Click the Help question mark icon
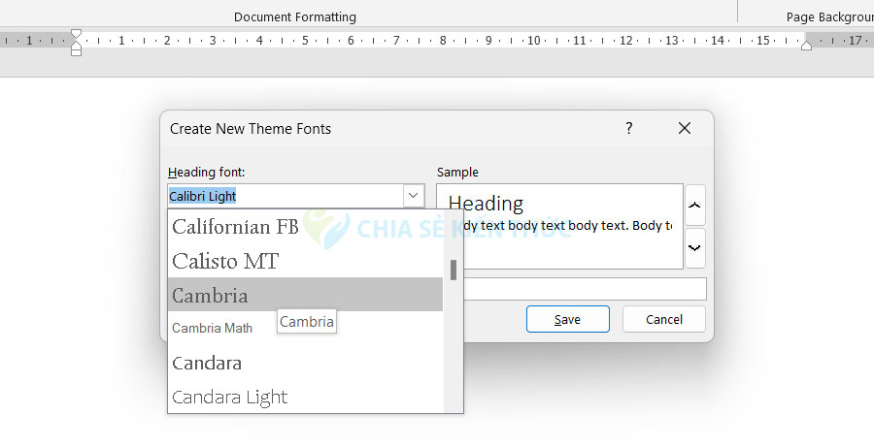This screenshot has width=874, height=447. point(628,128)
